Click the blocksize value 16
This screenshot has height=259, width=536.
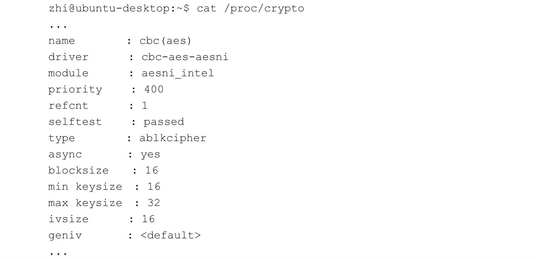coord(152,171)
